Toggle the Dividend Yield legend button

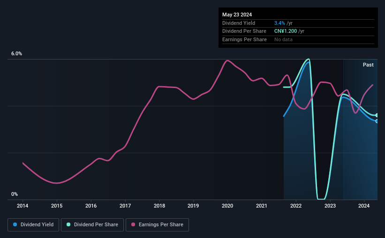tap(33, 225)
